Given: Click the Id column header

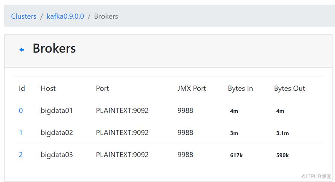Looking at the screenshot, I should pos(22,88).
